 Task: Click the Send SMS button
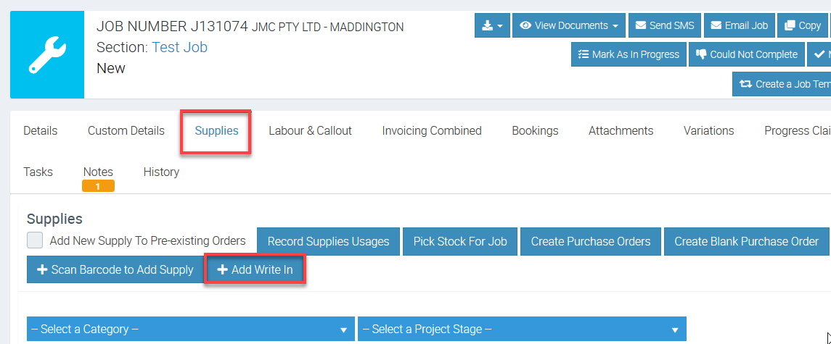pos(664,25)
